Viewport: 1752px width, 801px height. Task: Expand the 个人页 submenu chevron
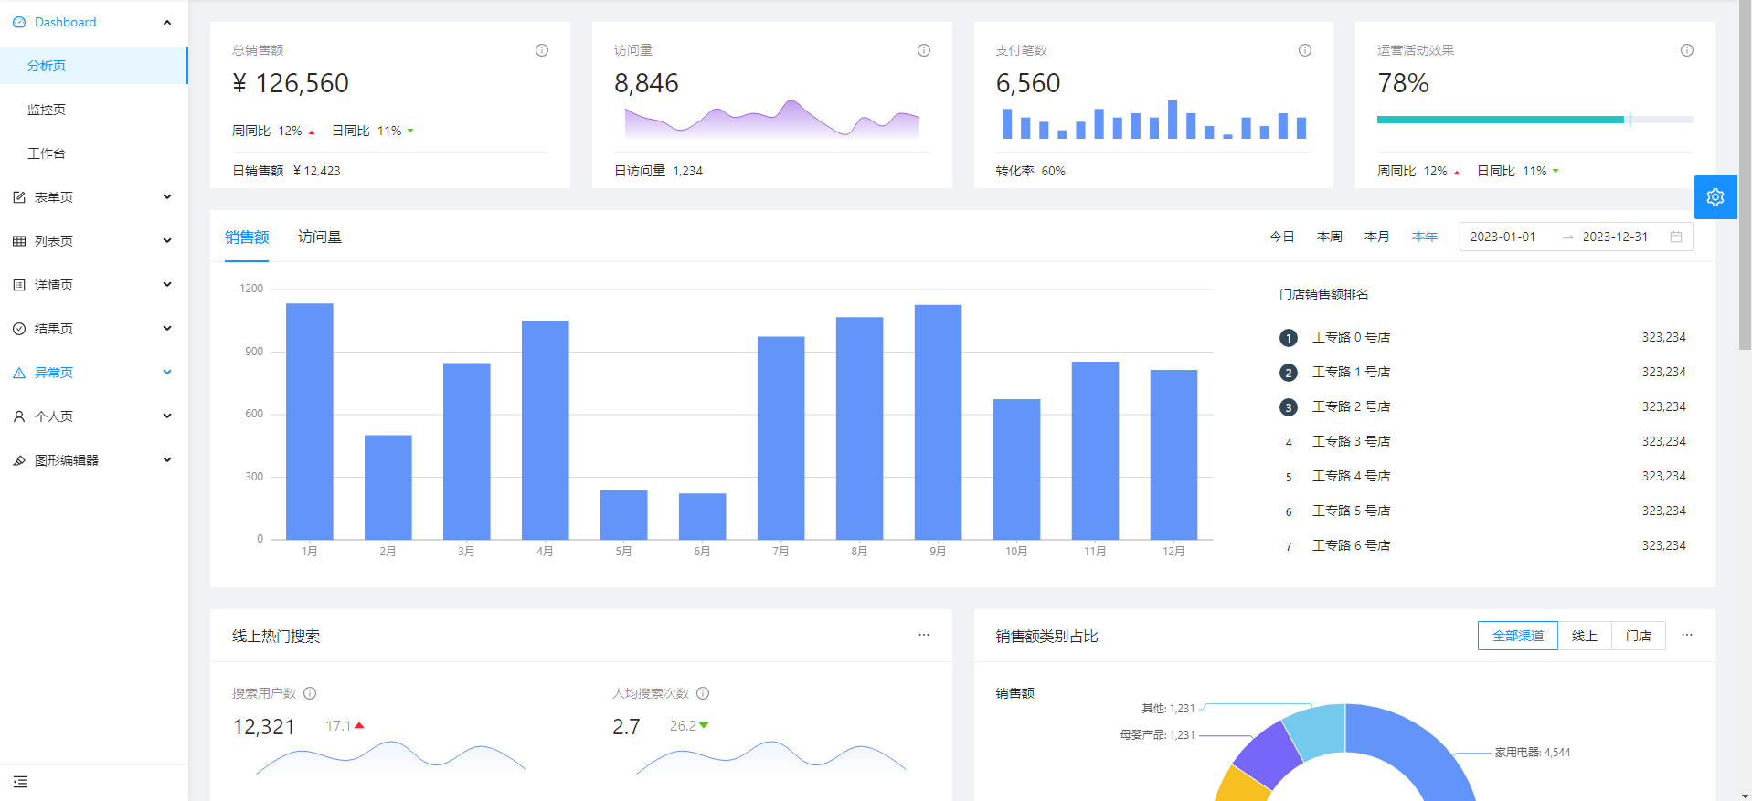tap(167, 416)
